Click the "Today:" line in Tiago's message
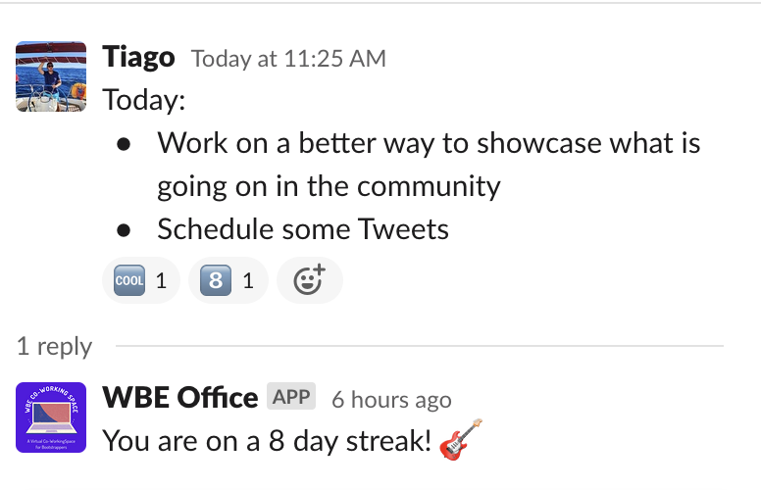Image resolution: width=761 pixels, height=490 pixels. click(x=144, y=100)
